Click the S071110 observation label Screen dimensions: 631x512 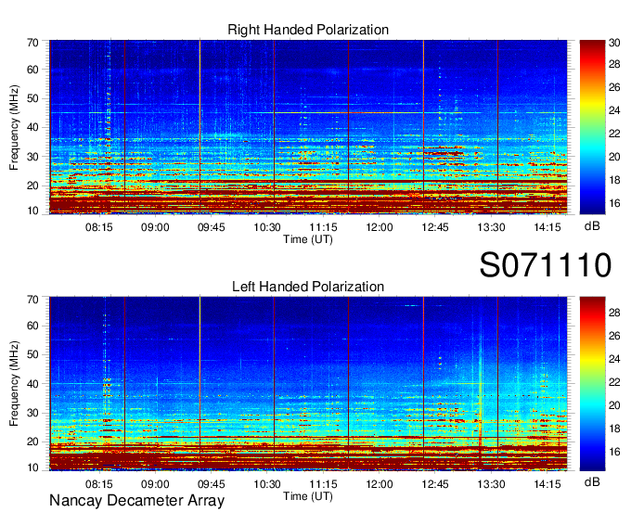pos(546,265)
